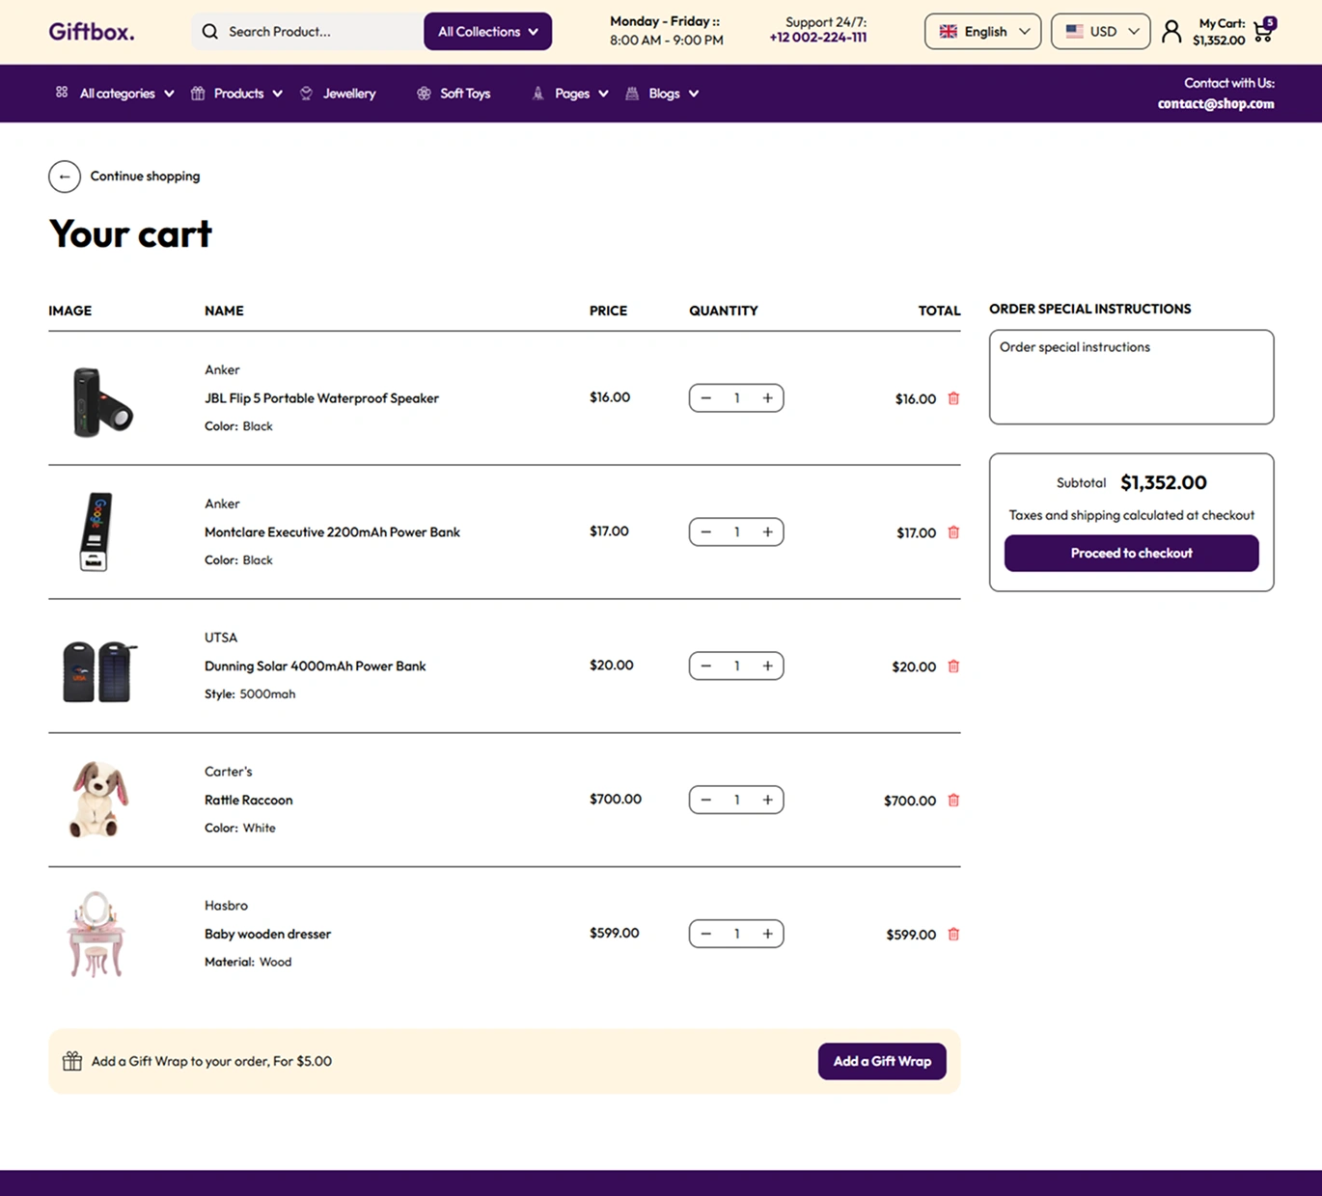
Task: Click the support phone number +12 002-224-111
Action: (817, 39)
